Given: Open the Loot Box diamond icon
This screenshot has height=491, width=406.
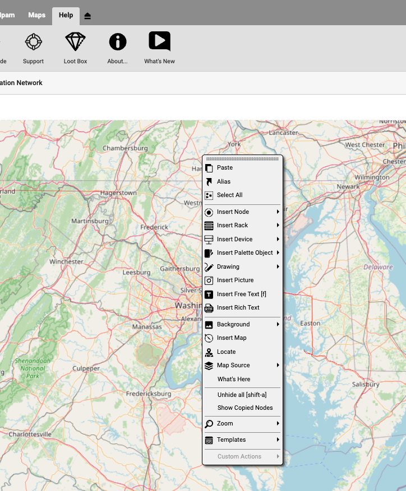Looking at the screenshot, I should click(x=75, y=42).
